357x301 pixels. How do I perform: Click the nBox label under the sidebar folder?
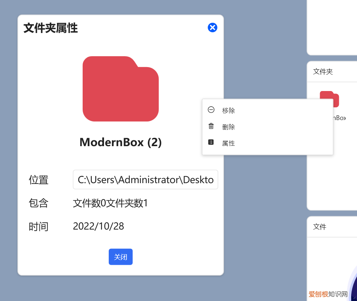click(340, 117)
